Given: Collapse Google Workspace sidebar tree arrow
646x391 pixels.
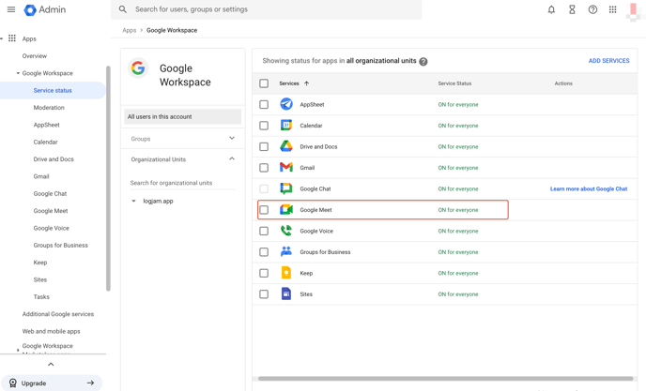Looking at the screenshot, I should pos(18,73).
